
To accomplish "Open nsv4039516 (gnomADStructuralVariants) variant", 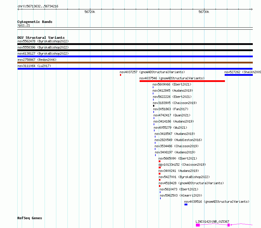I will [217, 202].
